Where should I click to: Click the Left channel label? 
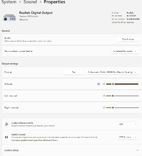[11, 96]
